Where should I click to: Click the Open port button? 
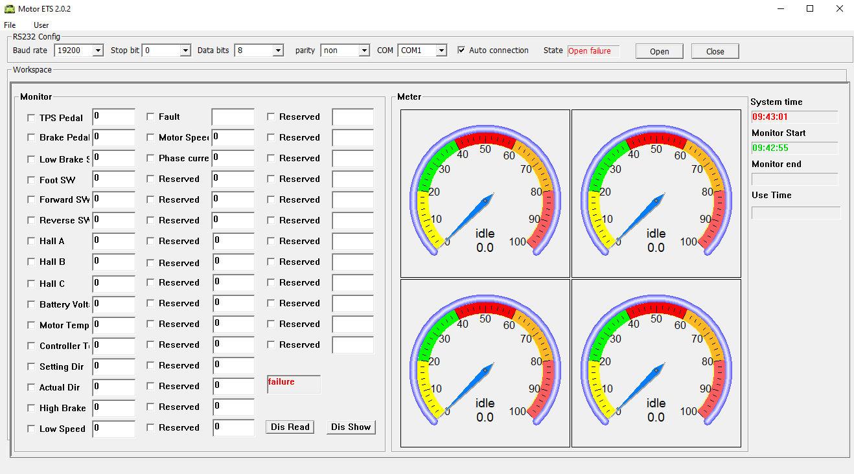click(659, 51)
